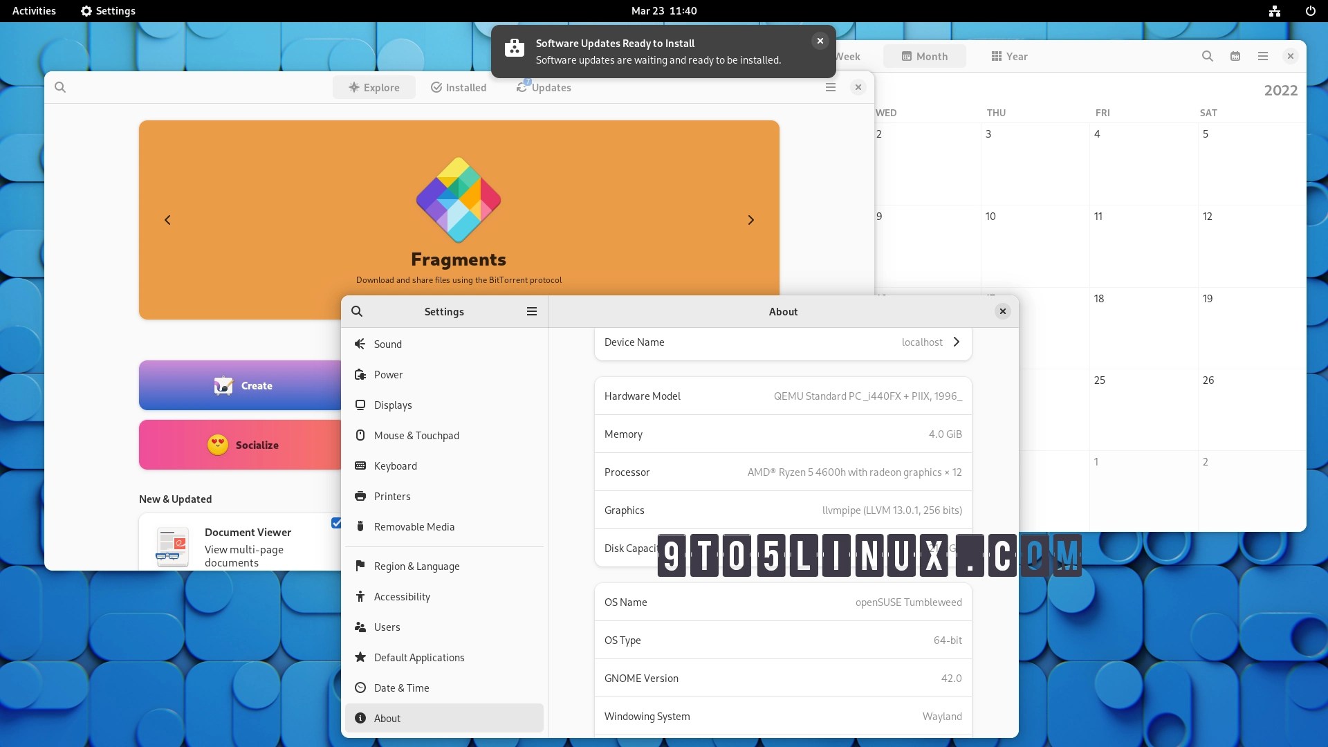Expand the Device Name row chevron

(957, 342)
